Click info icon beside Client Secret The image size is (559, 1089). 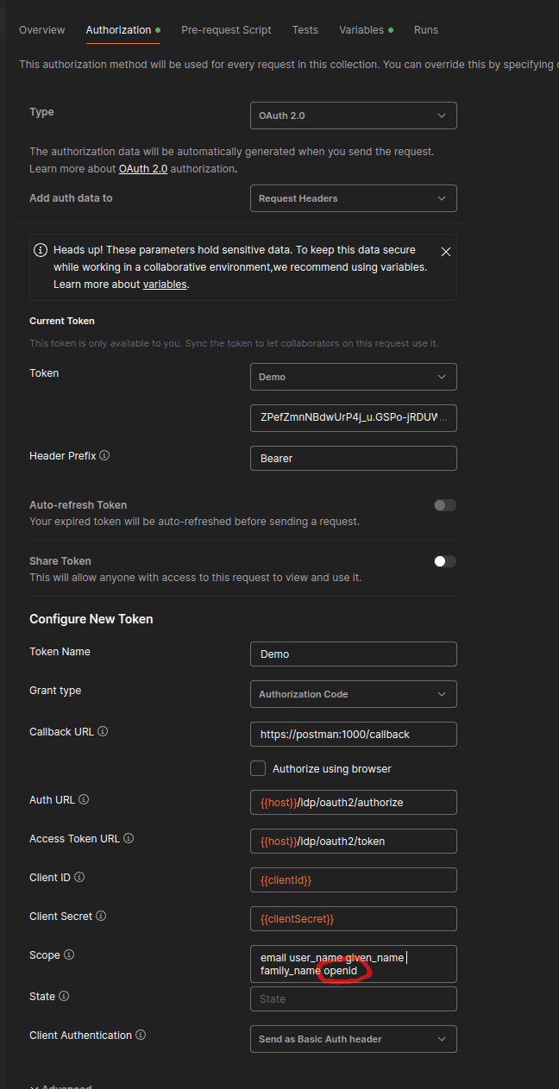(101, 916)
